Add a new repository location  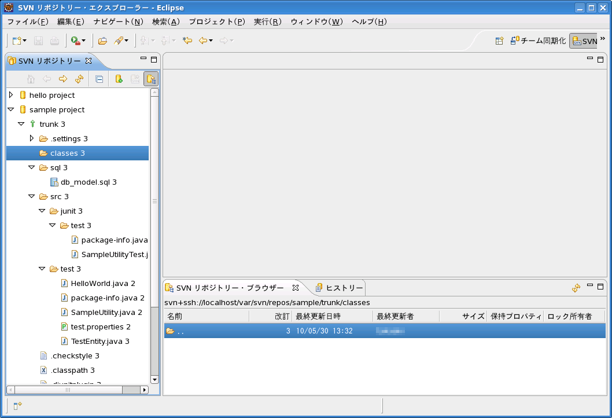click(119, 79)
